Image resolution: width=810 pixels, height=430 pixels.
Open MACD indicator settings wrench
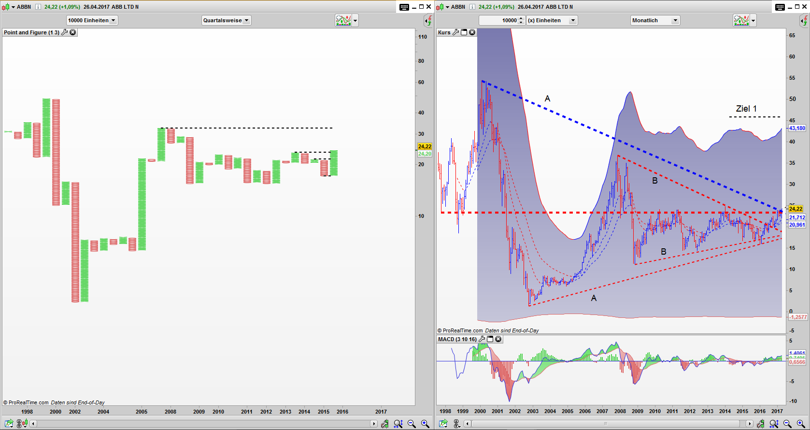click(482, 339)
